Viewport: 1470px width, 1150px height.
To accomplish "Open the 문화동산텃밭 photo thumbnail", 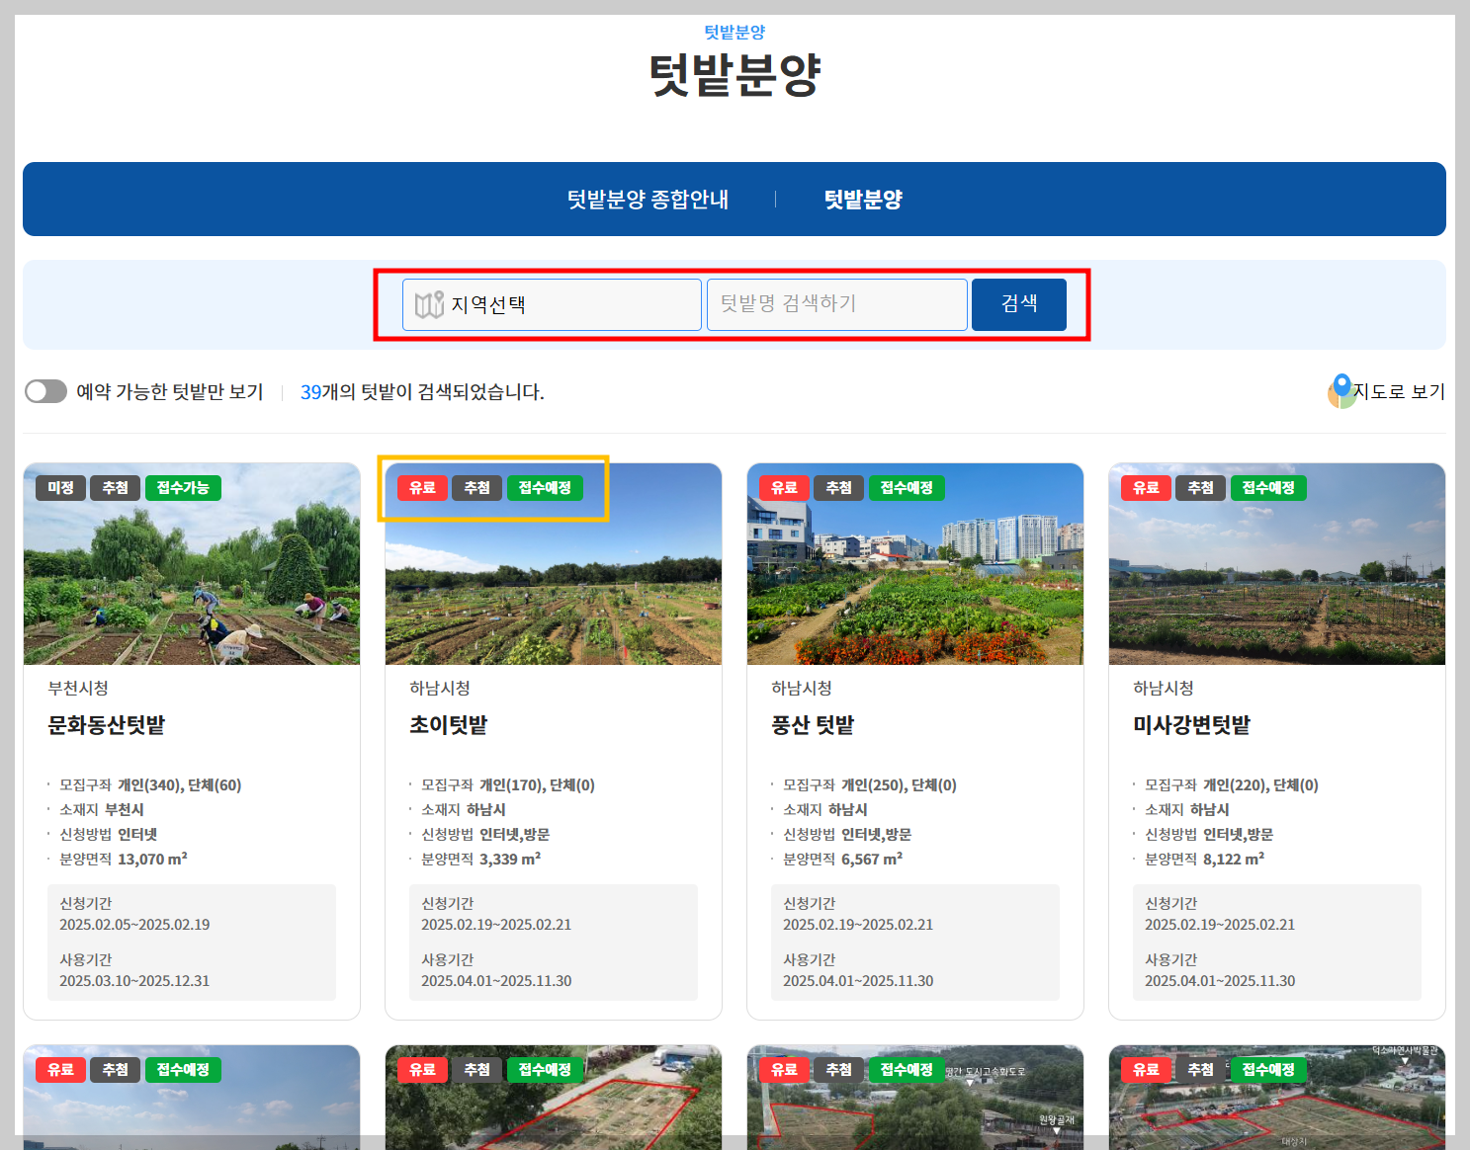I will 192,564.
